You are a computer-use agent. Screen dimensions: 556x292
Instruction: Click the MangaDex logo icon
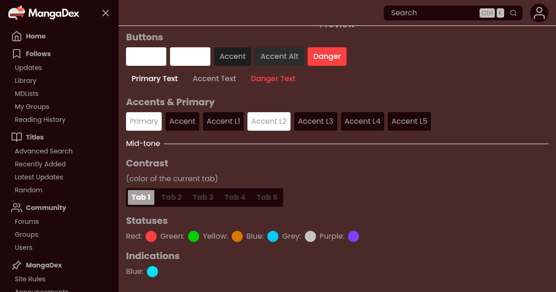tap(17, 13)
